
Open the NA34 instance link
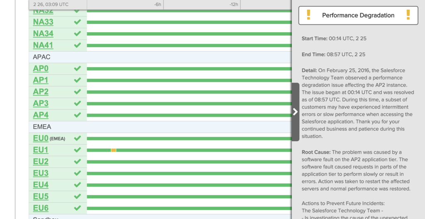click(43, 34)
